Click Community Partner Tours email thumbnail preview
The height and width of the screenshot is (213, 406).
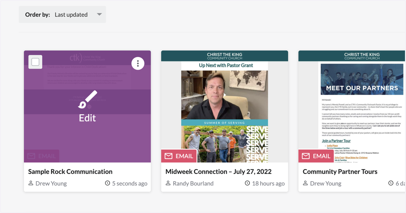coord(352,106)
